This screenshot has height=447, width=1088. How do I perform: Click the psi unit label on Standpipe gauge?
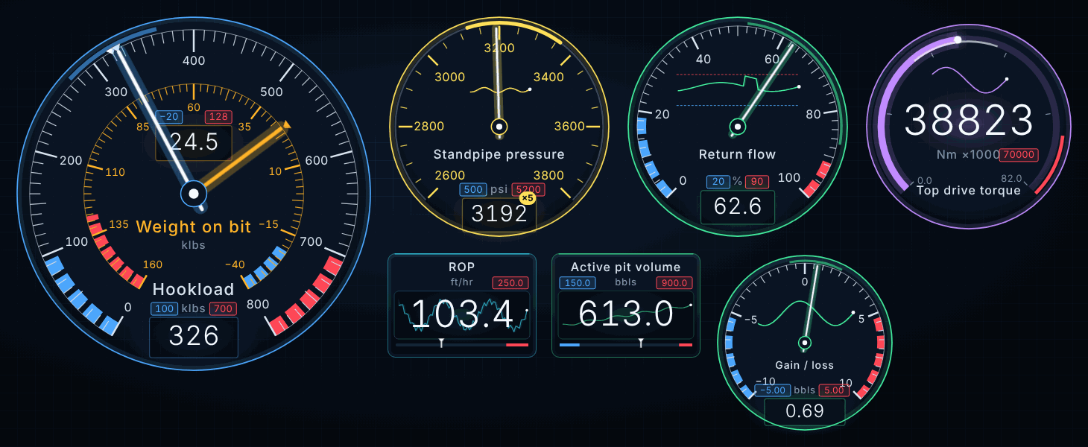click(499, 190)
